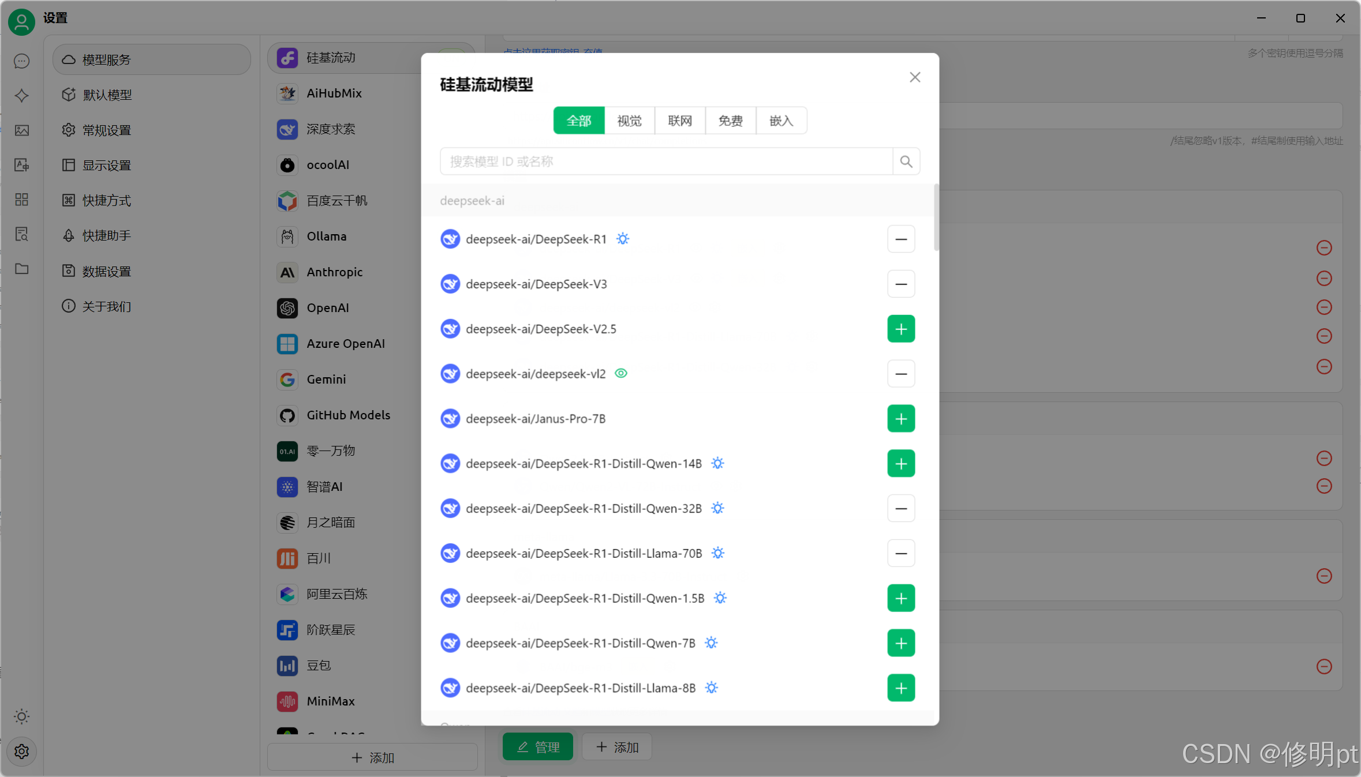Select the 视觉 filter tab
The height and width of the screenshot is (777, 1361).
pyautogui.click(x=629, y=121)
